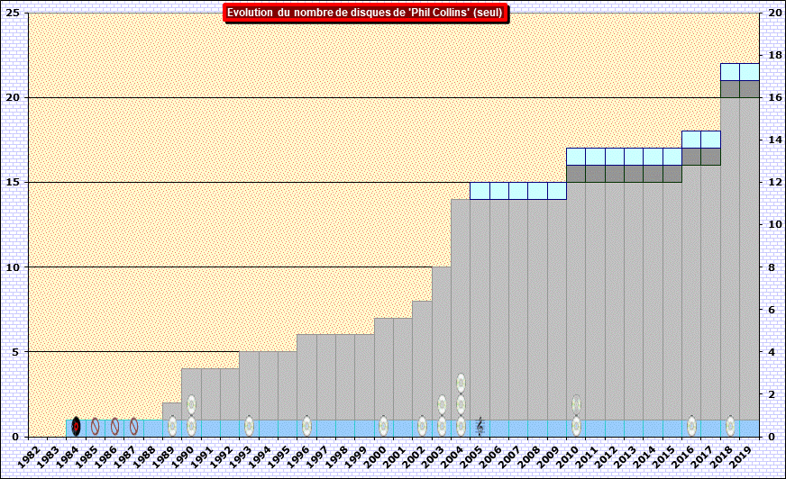Screen dimensions: 786x479
Task: Select the CD icon at 2016
Action: (x=691, y=426)
